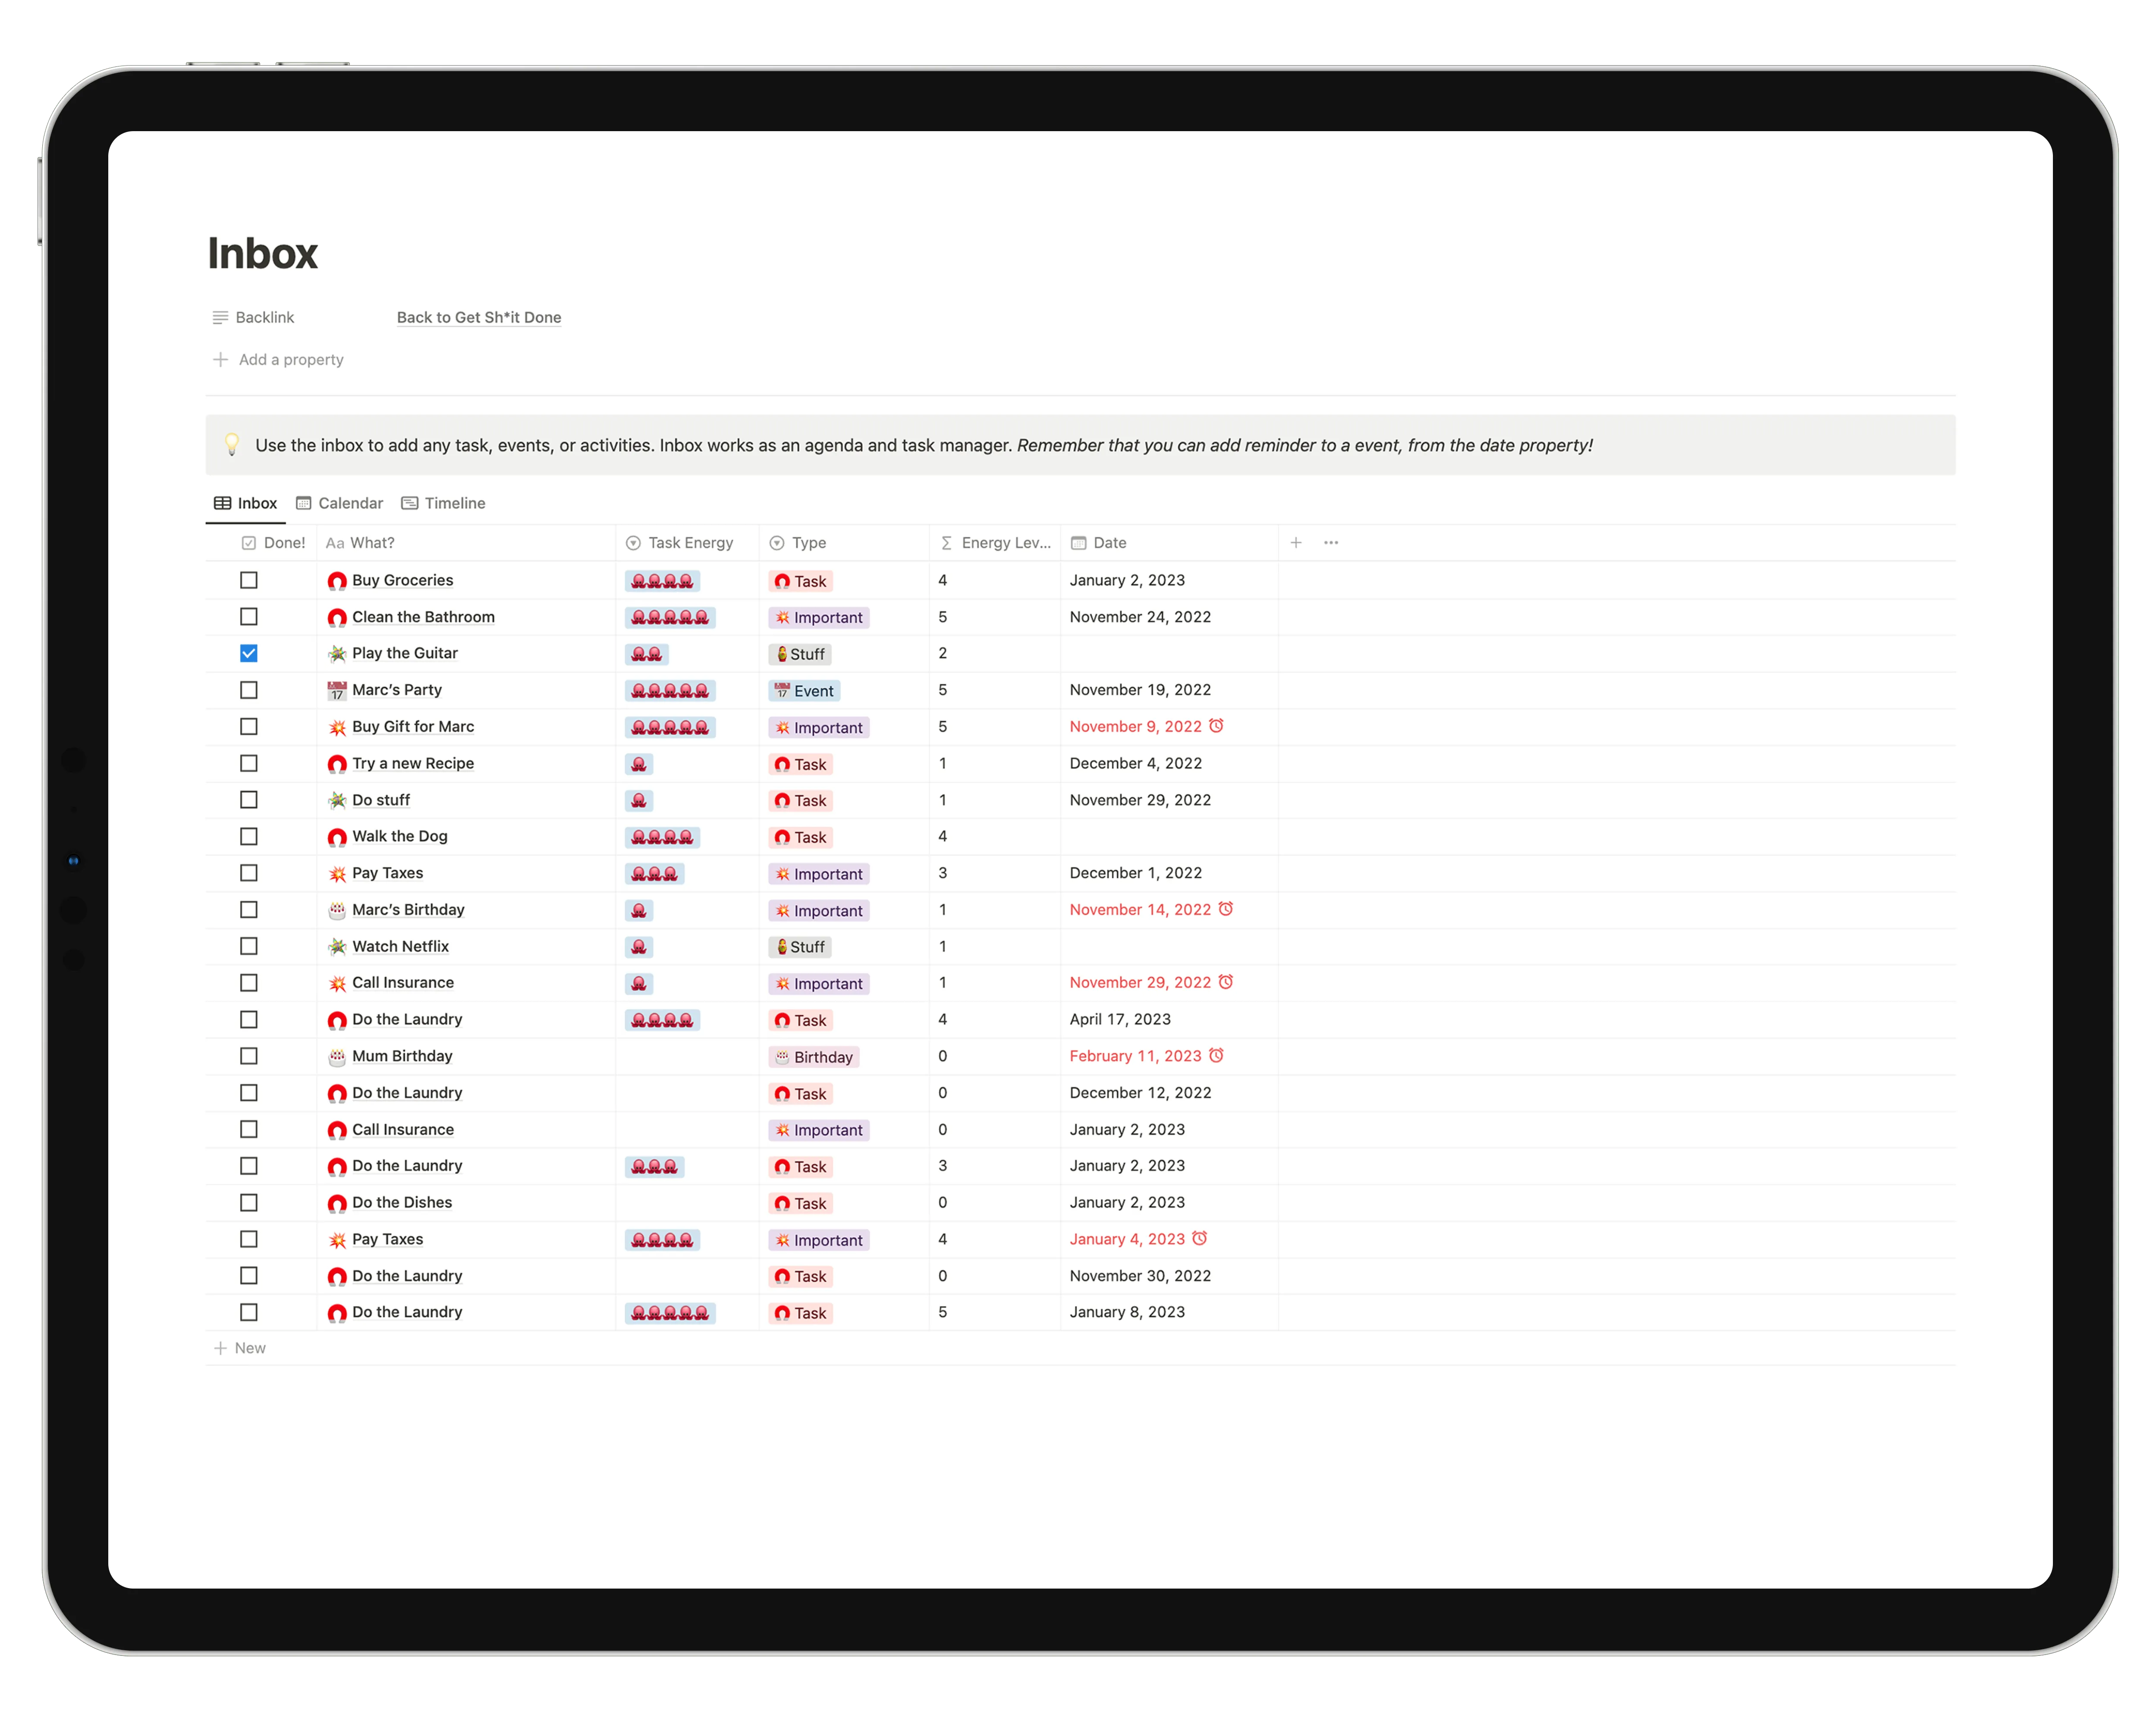Switch to the Calendar view tab
The height and width of the screenshot is (1718, 2156).
point(350,503)
